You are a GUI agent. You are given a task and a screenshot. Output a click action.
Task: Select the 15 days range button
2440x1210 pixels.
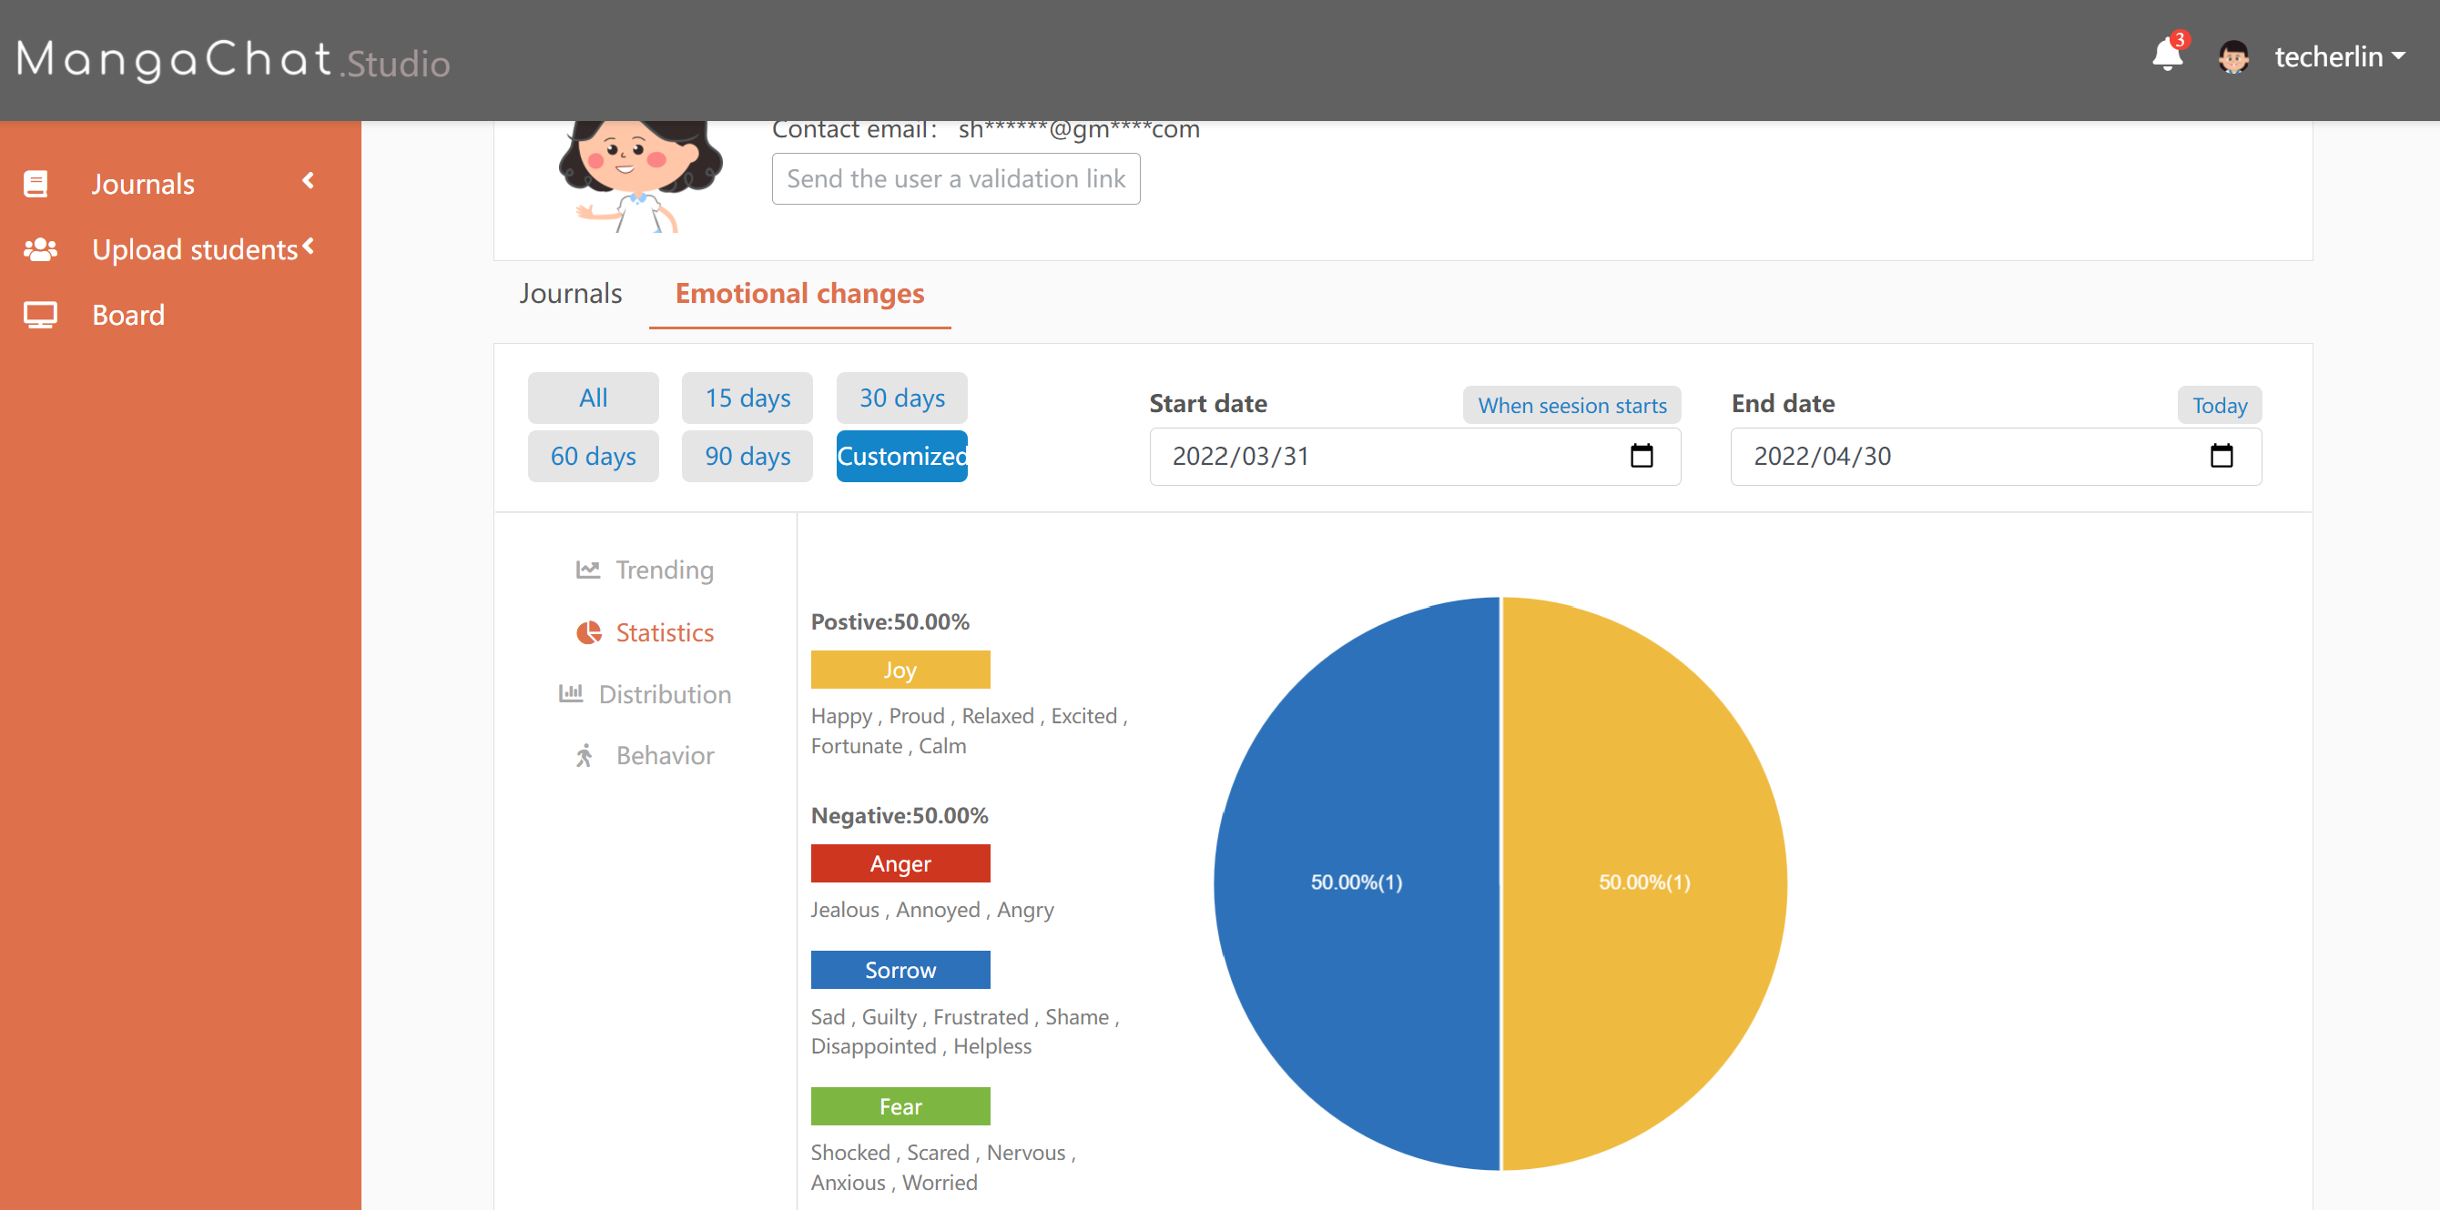click(x=747, y=398)
